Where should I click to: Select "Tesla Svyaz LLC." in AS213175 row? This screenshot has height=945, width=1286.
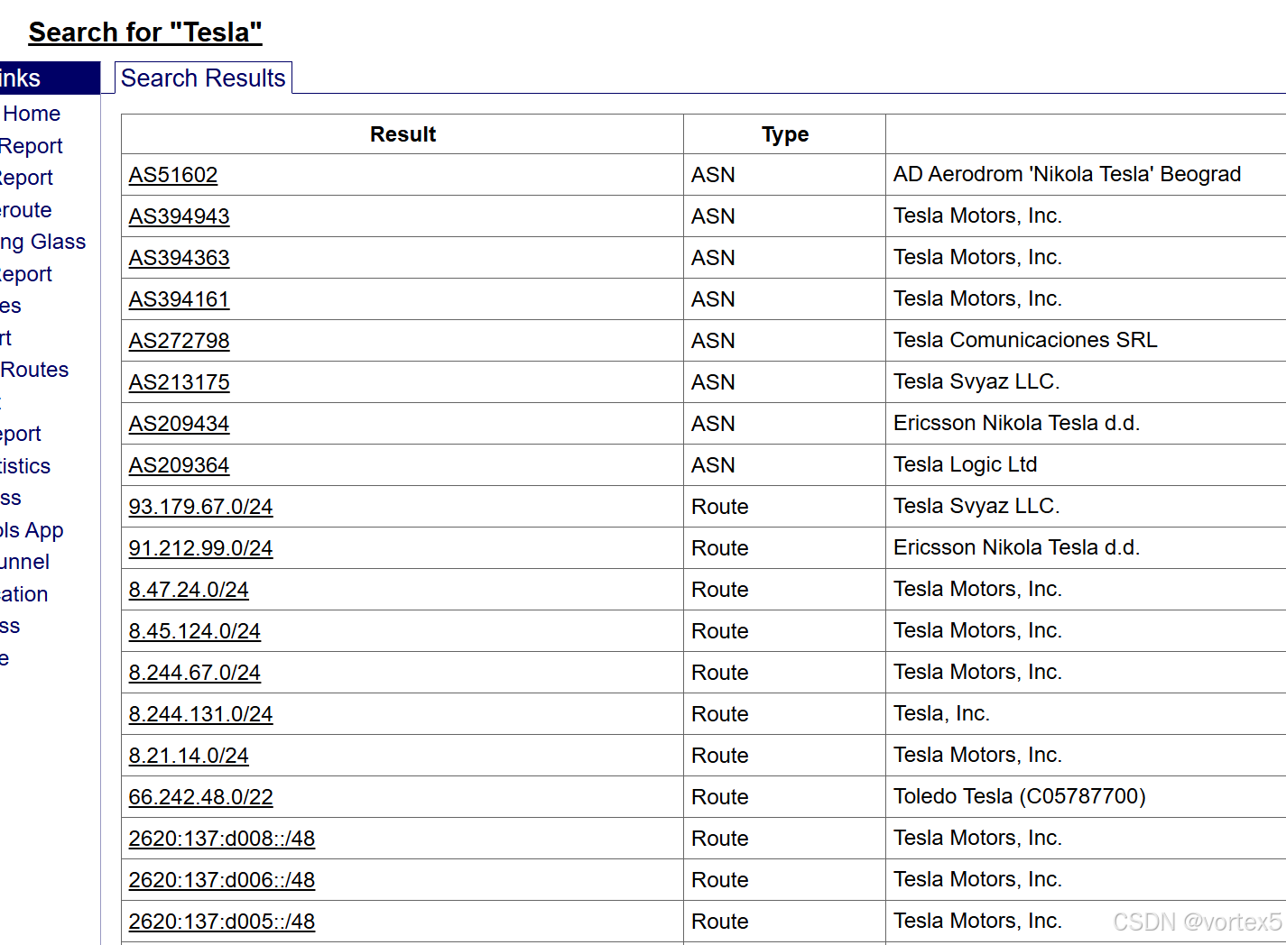click(x=976, y=381)
